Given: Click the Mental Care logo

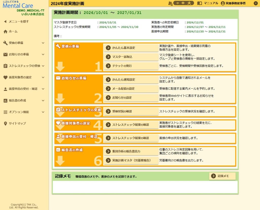Looking at the screenshot, I should click(x=18, y=5).
